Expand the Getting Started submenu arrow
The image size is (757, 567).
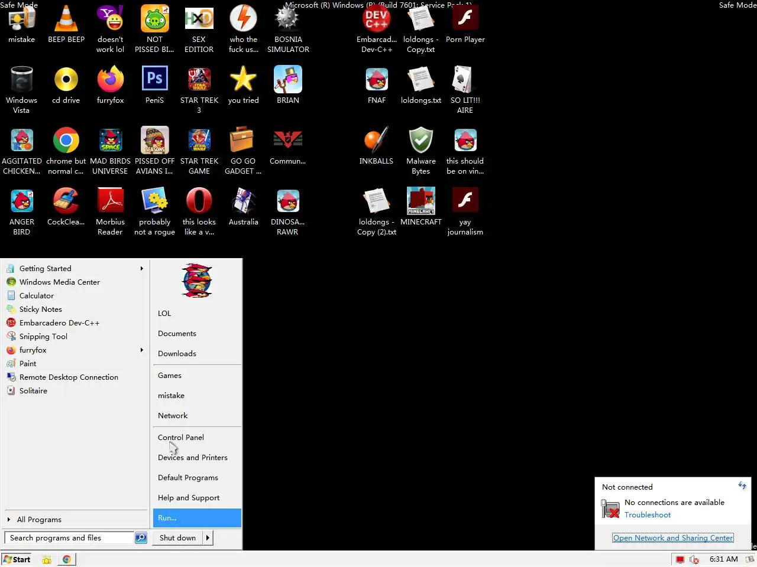coord(141,268)
